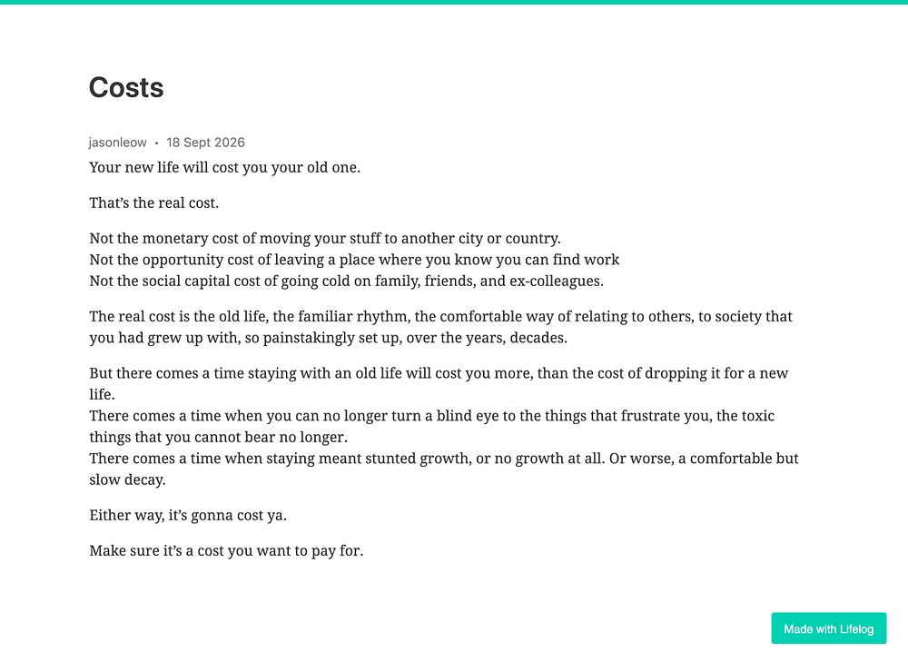The height and width of the screenshot is (662, 908).
Task: Select the 18 Sept 2026 date
Action: click(x=205, y=143)
